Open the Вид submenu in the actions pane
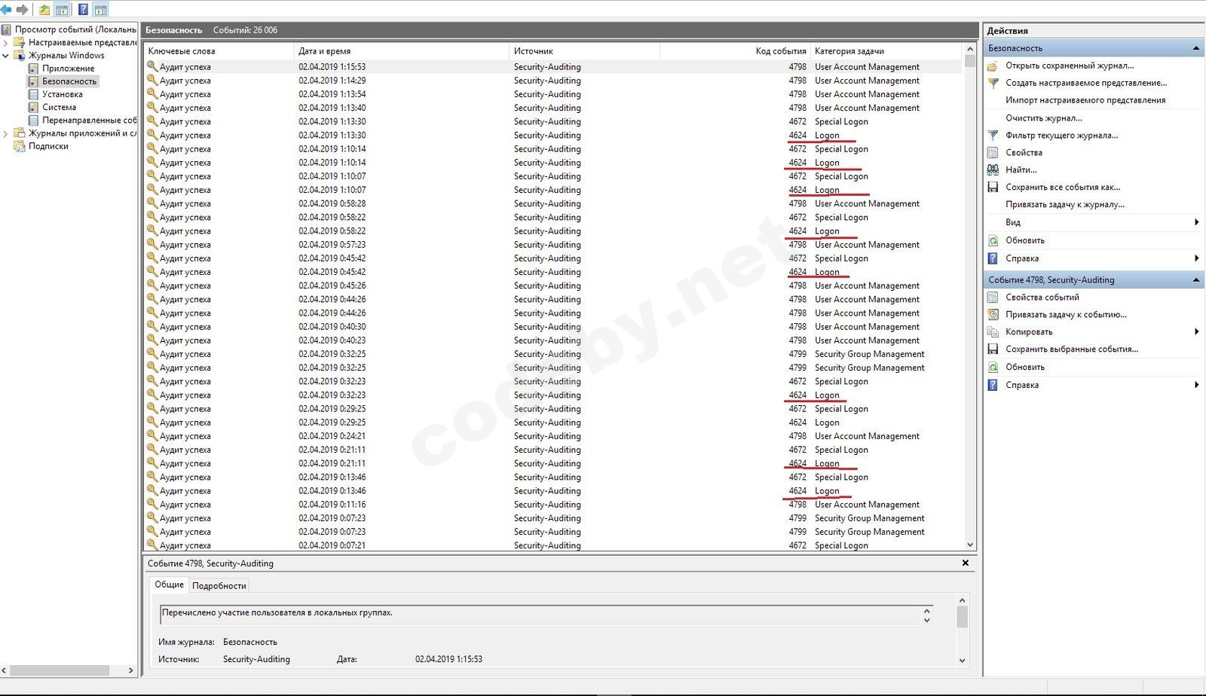 click(1196, 222)
